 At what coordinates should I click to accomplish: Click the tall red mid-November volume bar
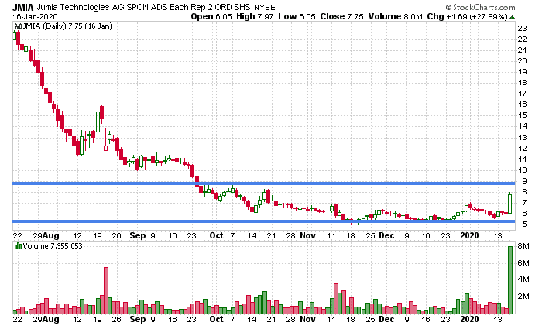pos(335,299)
